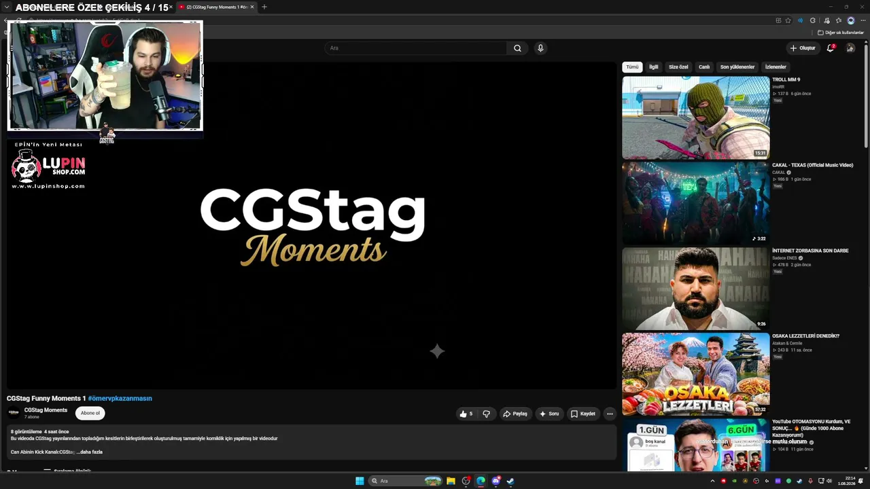The height and width of the screenshot is (489, 870).
Task: Open the 'TROLL MM 9' video thumbnail
Action: pyautogui.click(x=695, y=117)
